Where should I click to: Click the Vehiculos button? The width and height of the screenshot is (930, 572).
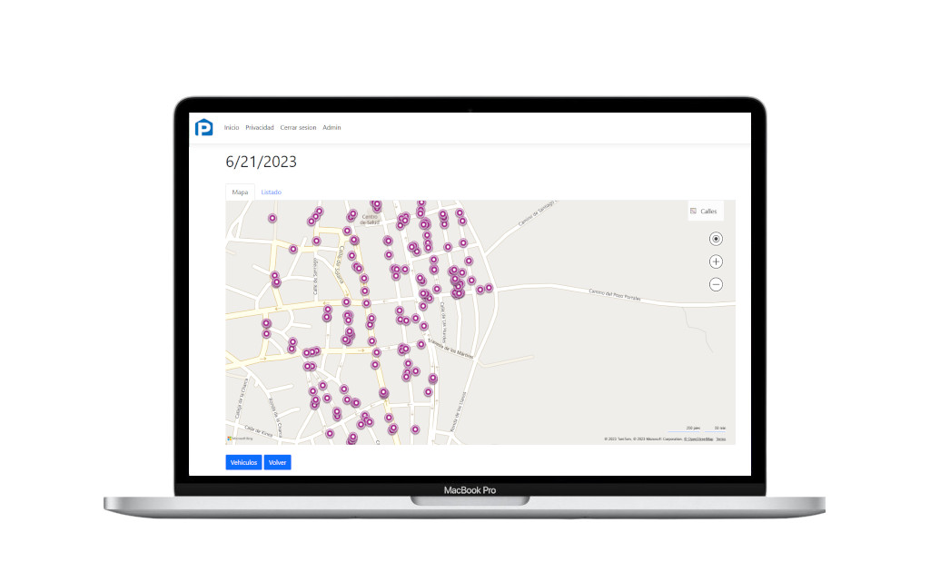[243, 462]
